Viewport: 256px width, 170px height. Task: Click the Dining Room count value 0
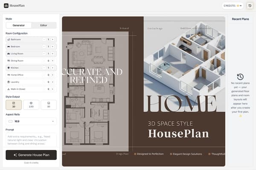tap(48, 61)
